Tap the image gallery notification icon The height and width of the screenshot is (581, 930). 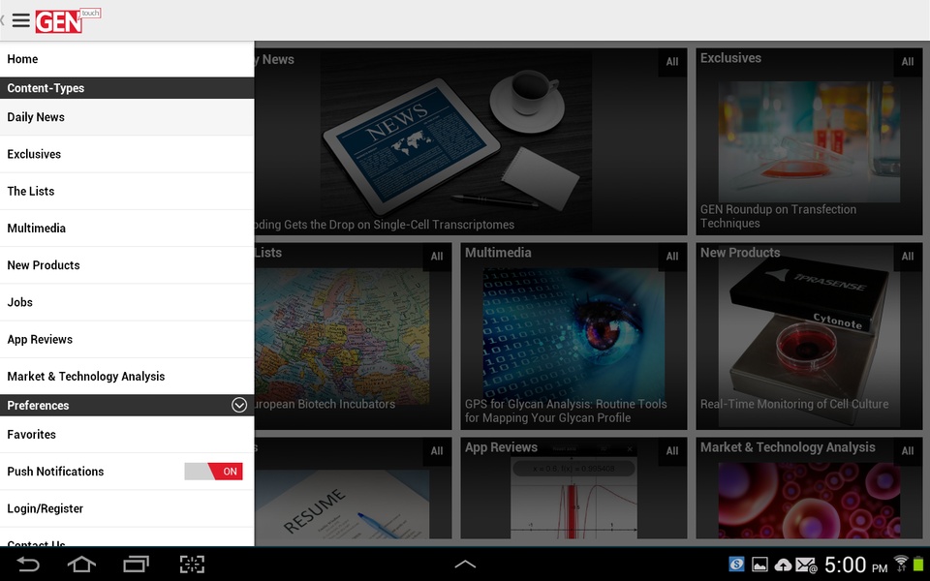[759, 565]
